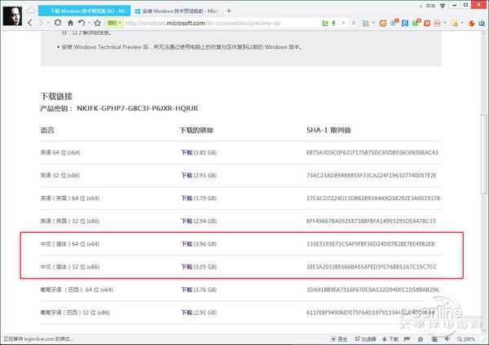Click SHA-1 hash starting with 17C6CD72

[x=373, y=198]
